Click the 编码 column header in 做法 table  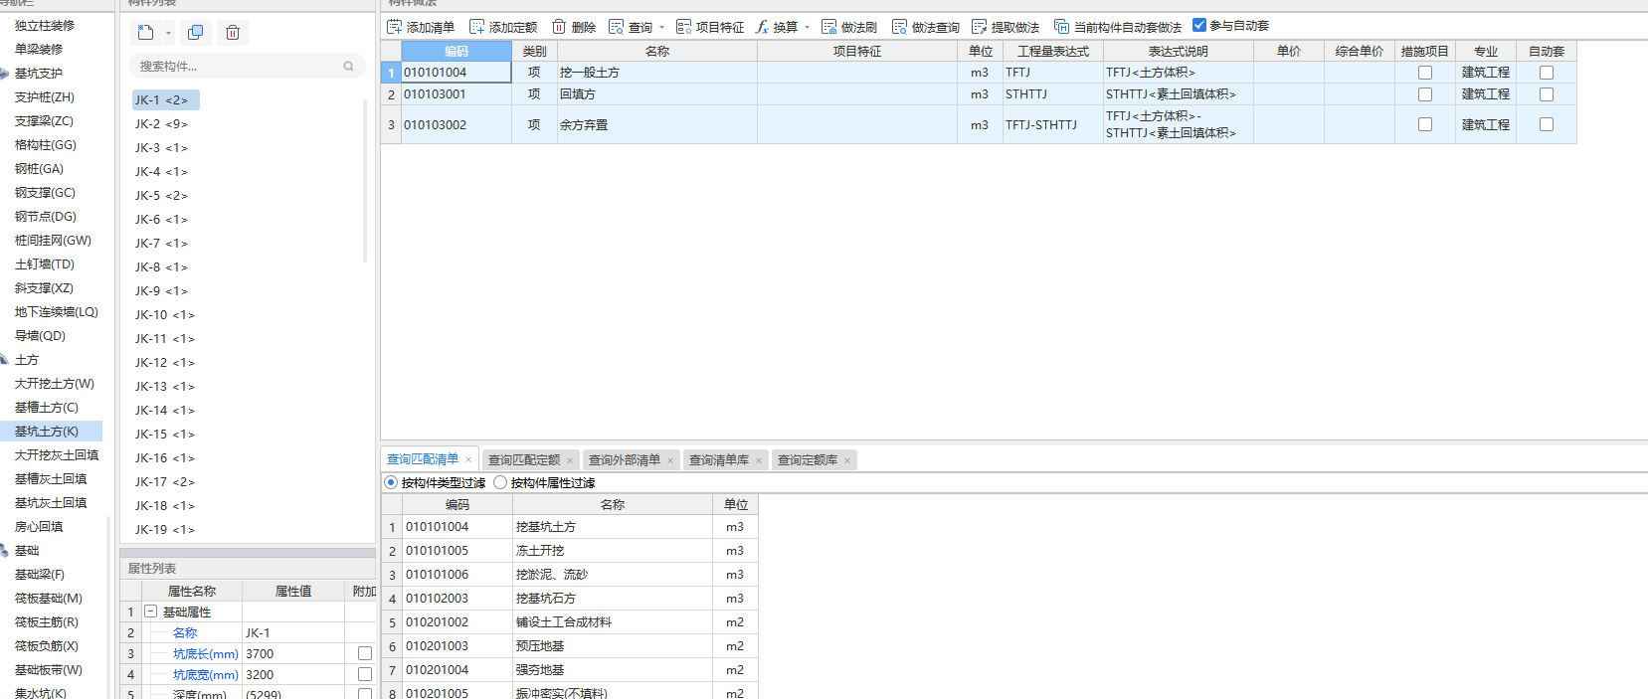457,51
